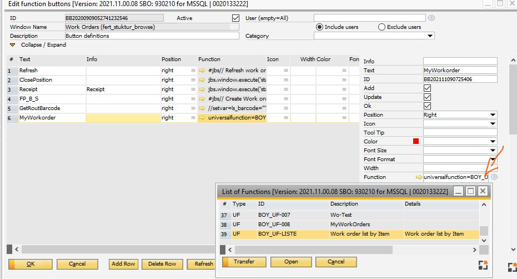This screenshot has width=517, height=279.
Task: Toggle the Active checkbox
Action: pos(235,18)
